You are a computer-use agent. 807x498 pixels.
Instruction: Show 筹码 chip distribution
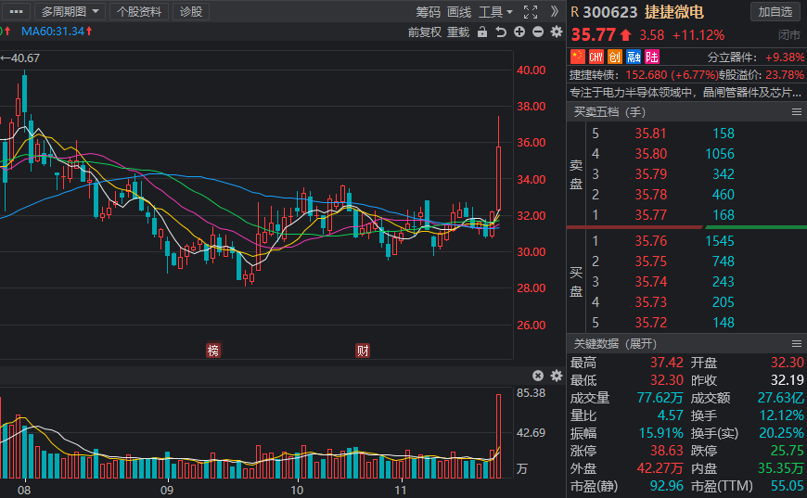[x=429, y=12]
